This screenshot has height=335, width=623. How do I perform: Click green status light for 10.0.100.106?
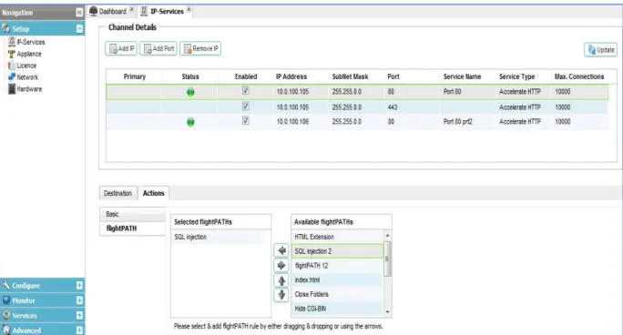[x=190, y=122]
